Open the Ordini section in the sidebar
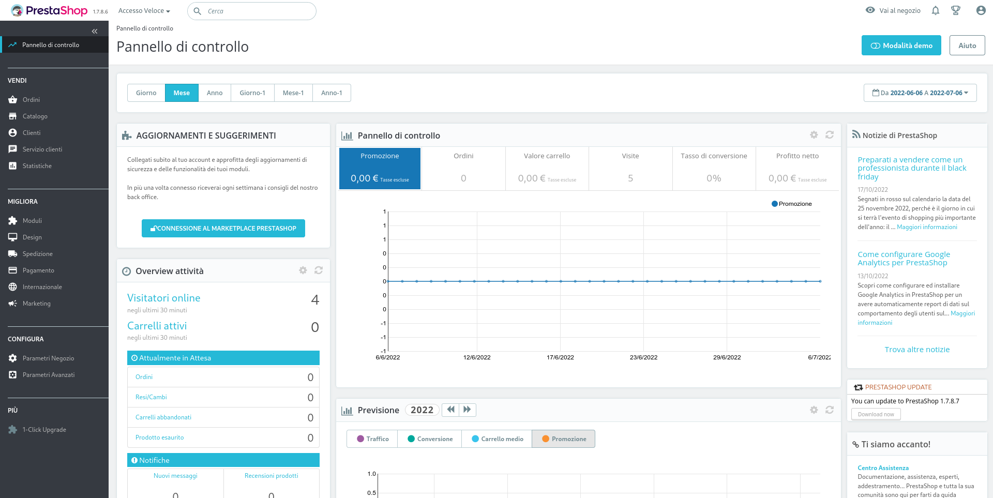Viewport: 993px width, 498px height. tap(31, 99)
